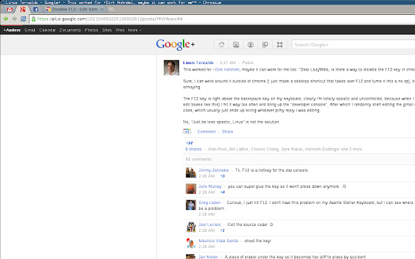This screenshot has width=415, height=259.
Task: Click Greg Laden's avatar
Action: tap(191, 205)
